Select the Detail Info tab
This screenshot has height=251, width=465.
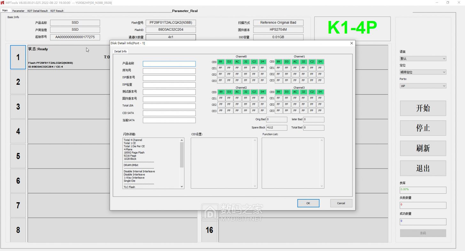[x=120, y=51]
